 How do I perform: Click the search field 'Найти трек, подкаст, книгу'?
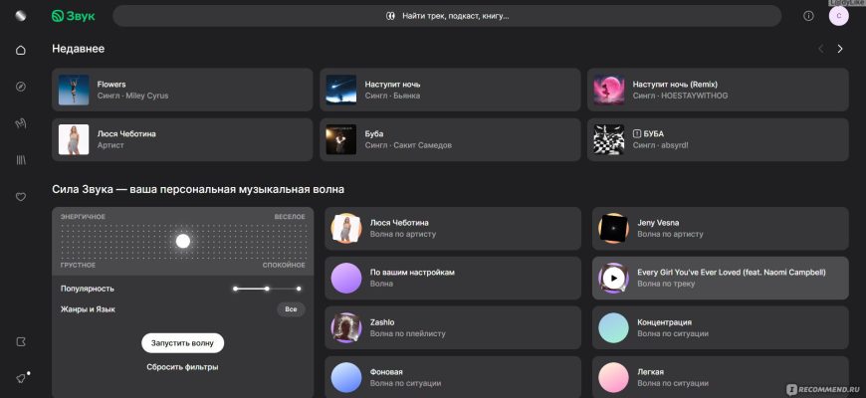(447, 16)
